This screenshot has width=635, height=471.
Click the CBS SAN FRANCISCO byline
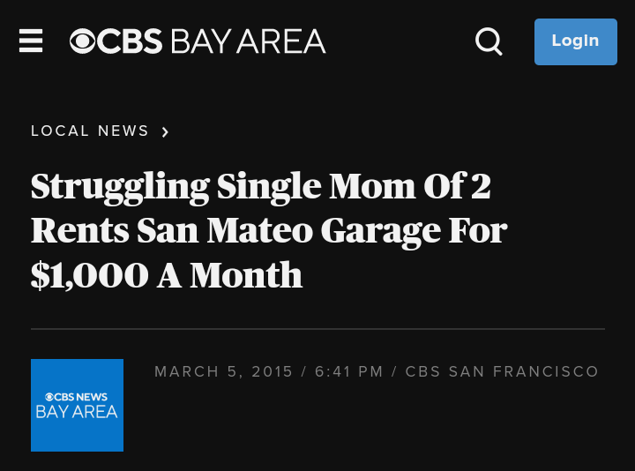click(x=502, y=372)
